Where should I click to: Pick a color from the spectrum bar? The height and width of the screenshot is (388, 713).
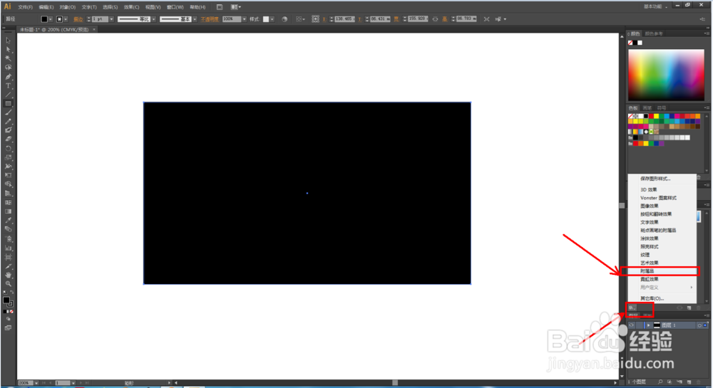tap(666, 75)
